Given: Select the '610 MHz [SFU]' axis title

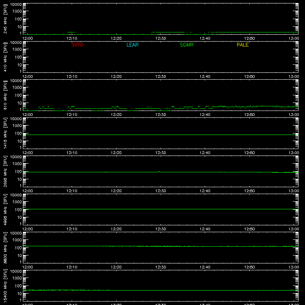Looking at the screenshot, I should pos(5,95).
